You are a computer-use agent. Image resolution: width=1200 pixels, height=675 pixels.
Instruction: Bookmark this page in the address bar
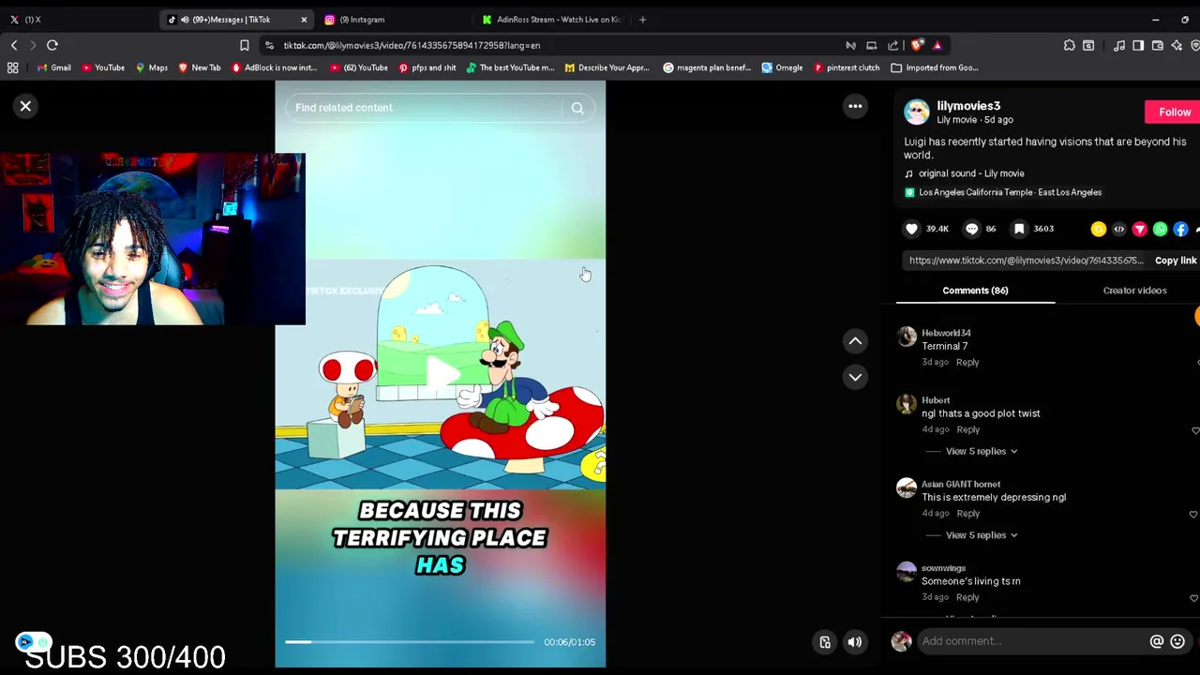(x=245, y=45)
